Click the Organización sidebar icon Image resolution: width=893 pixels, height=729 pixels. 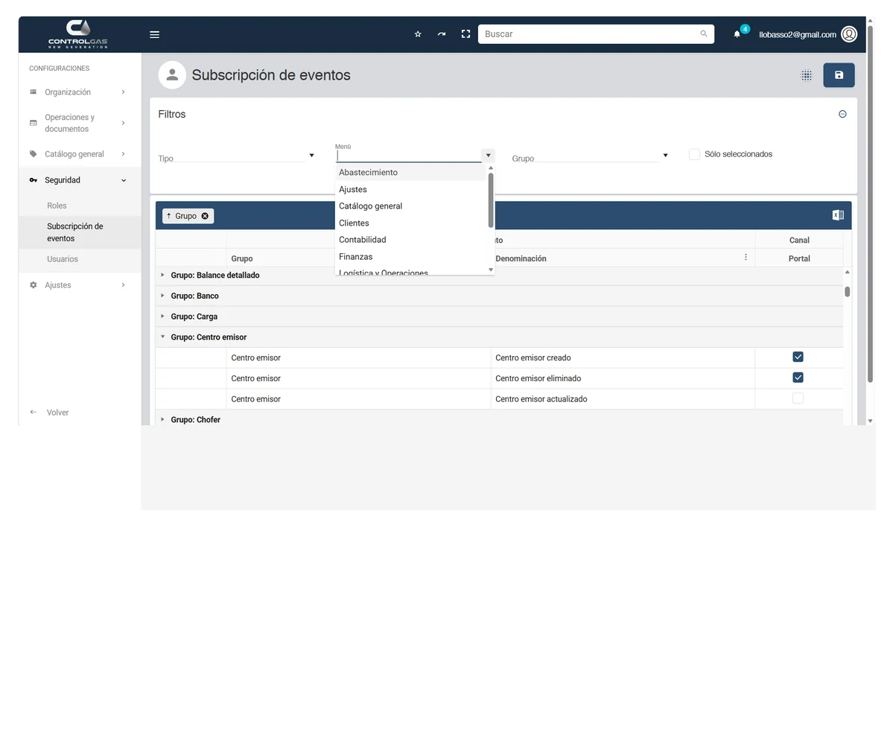click(33, 92)
